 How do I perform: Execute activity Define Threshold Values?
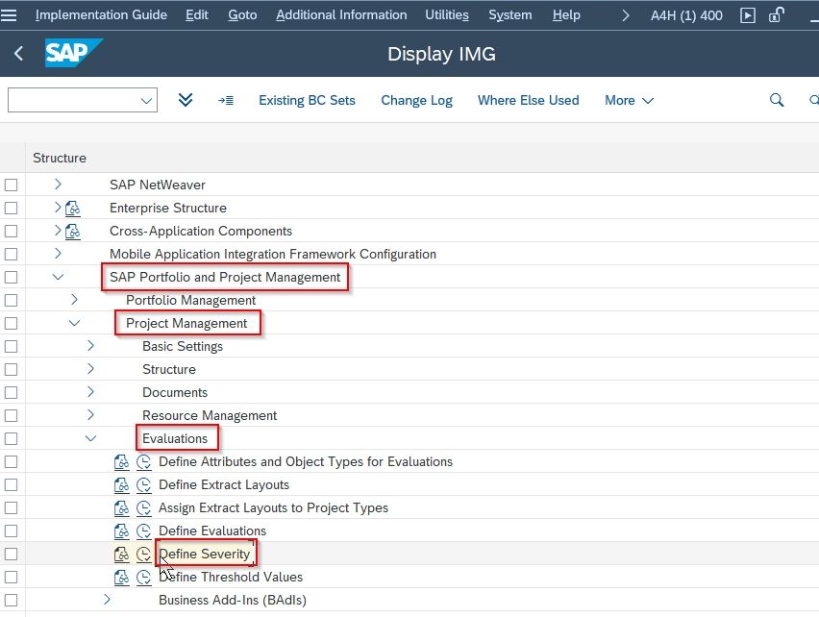click(143, 577)
